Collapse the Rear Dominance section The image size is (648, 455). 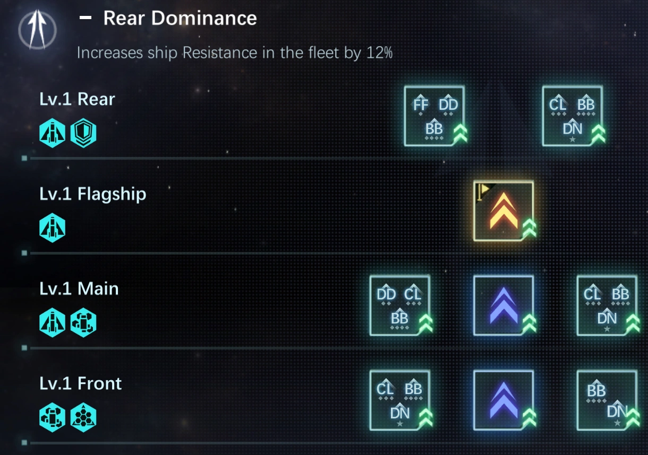[x=85, y=19]
